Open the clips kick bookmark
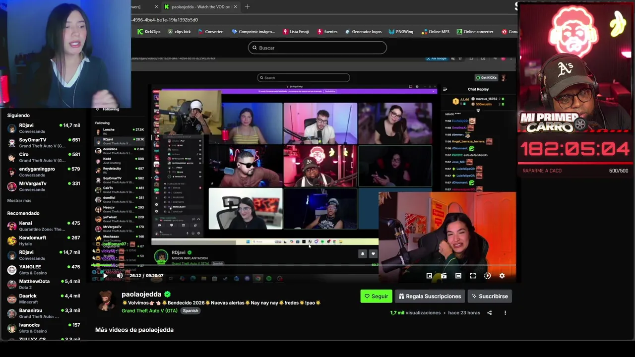Viewport: 635px width, 357px height. coord(179,32)
